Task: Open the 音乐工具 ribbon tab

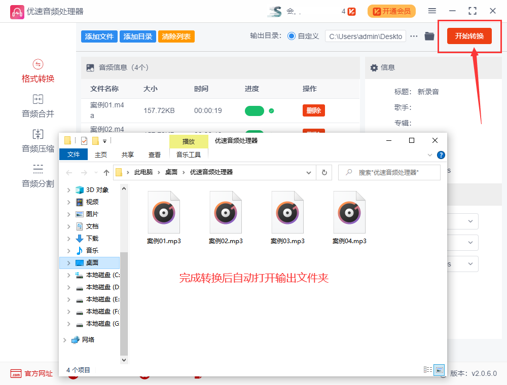Action: (x=189, y=155)
